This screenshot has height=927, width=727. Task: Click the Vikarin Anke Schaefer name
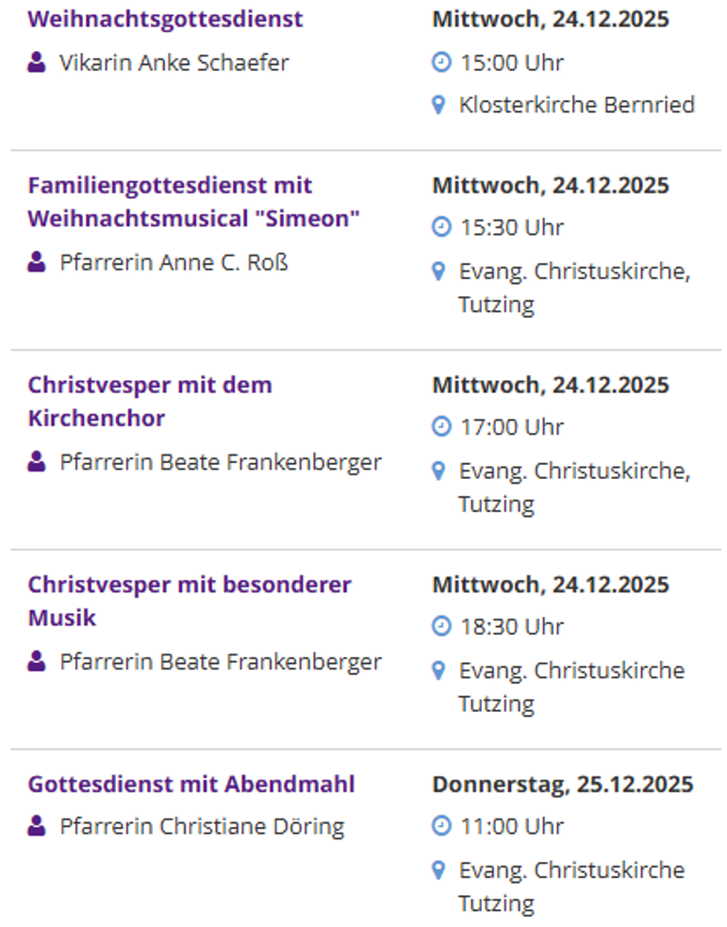click(174, 63)
